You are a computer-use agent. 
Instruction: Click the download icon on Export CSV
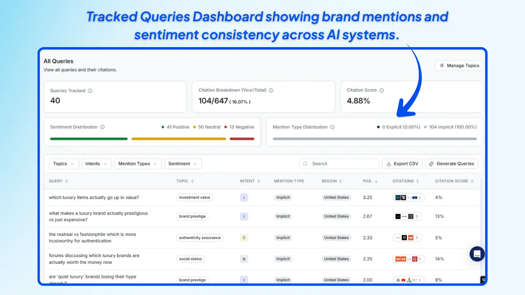click(x=389, y=163)
